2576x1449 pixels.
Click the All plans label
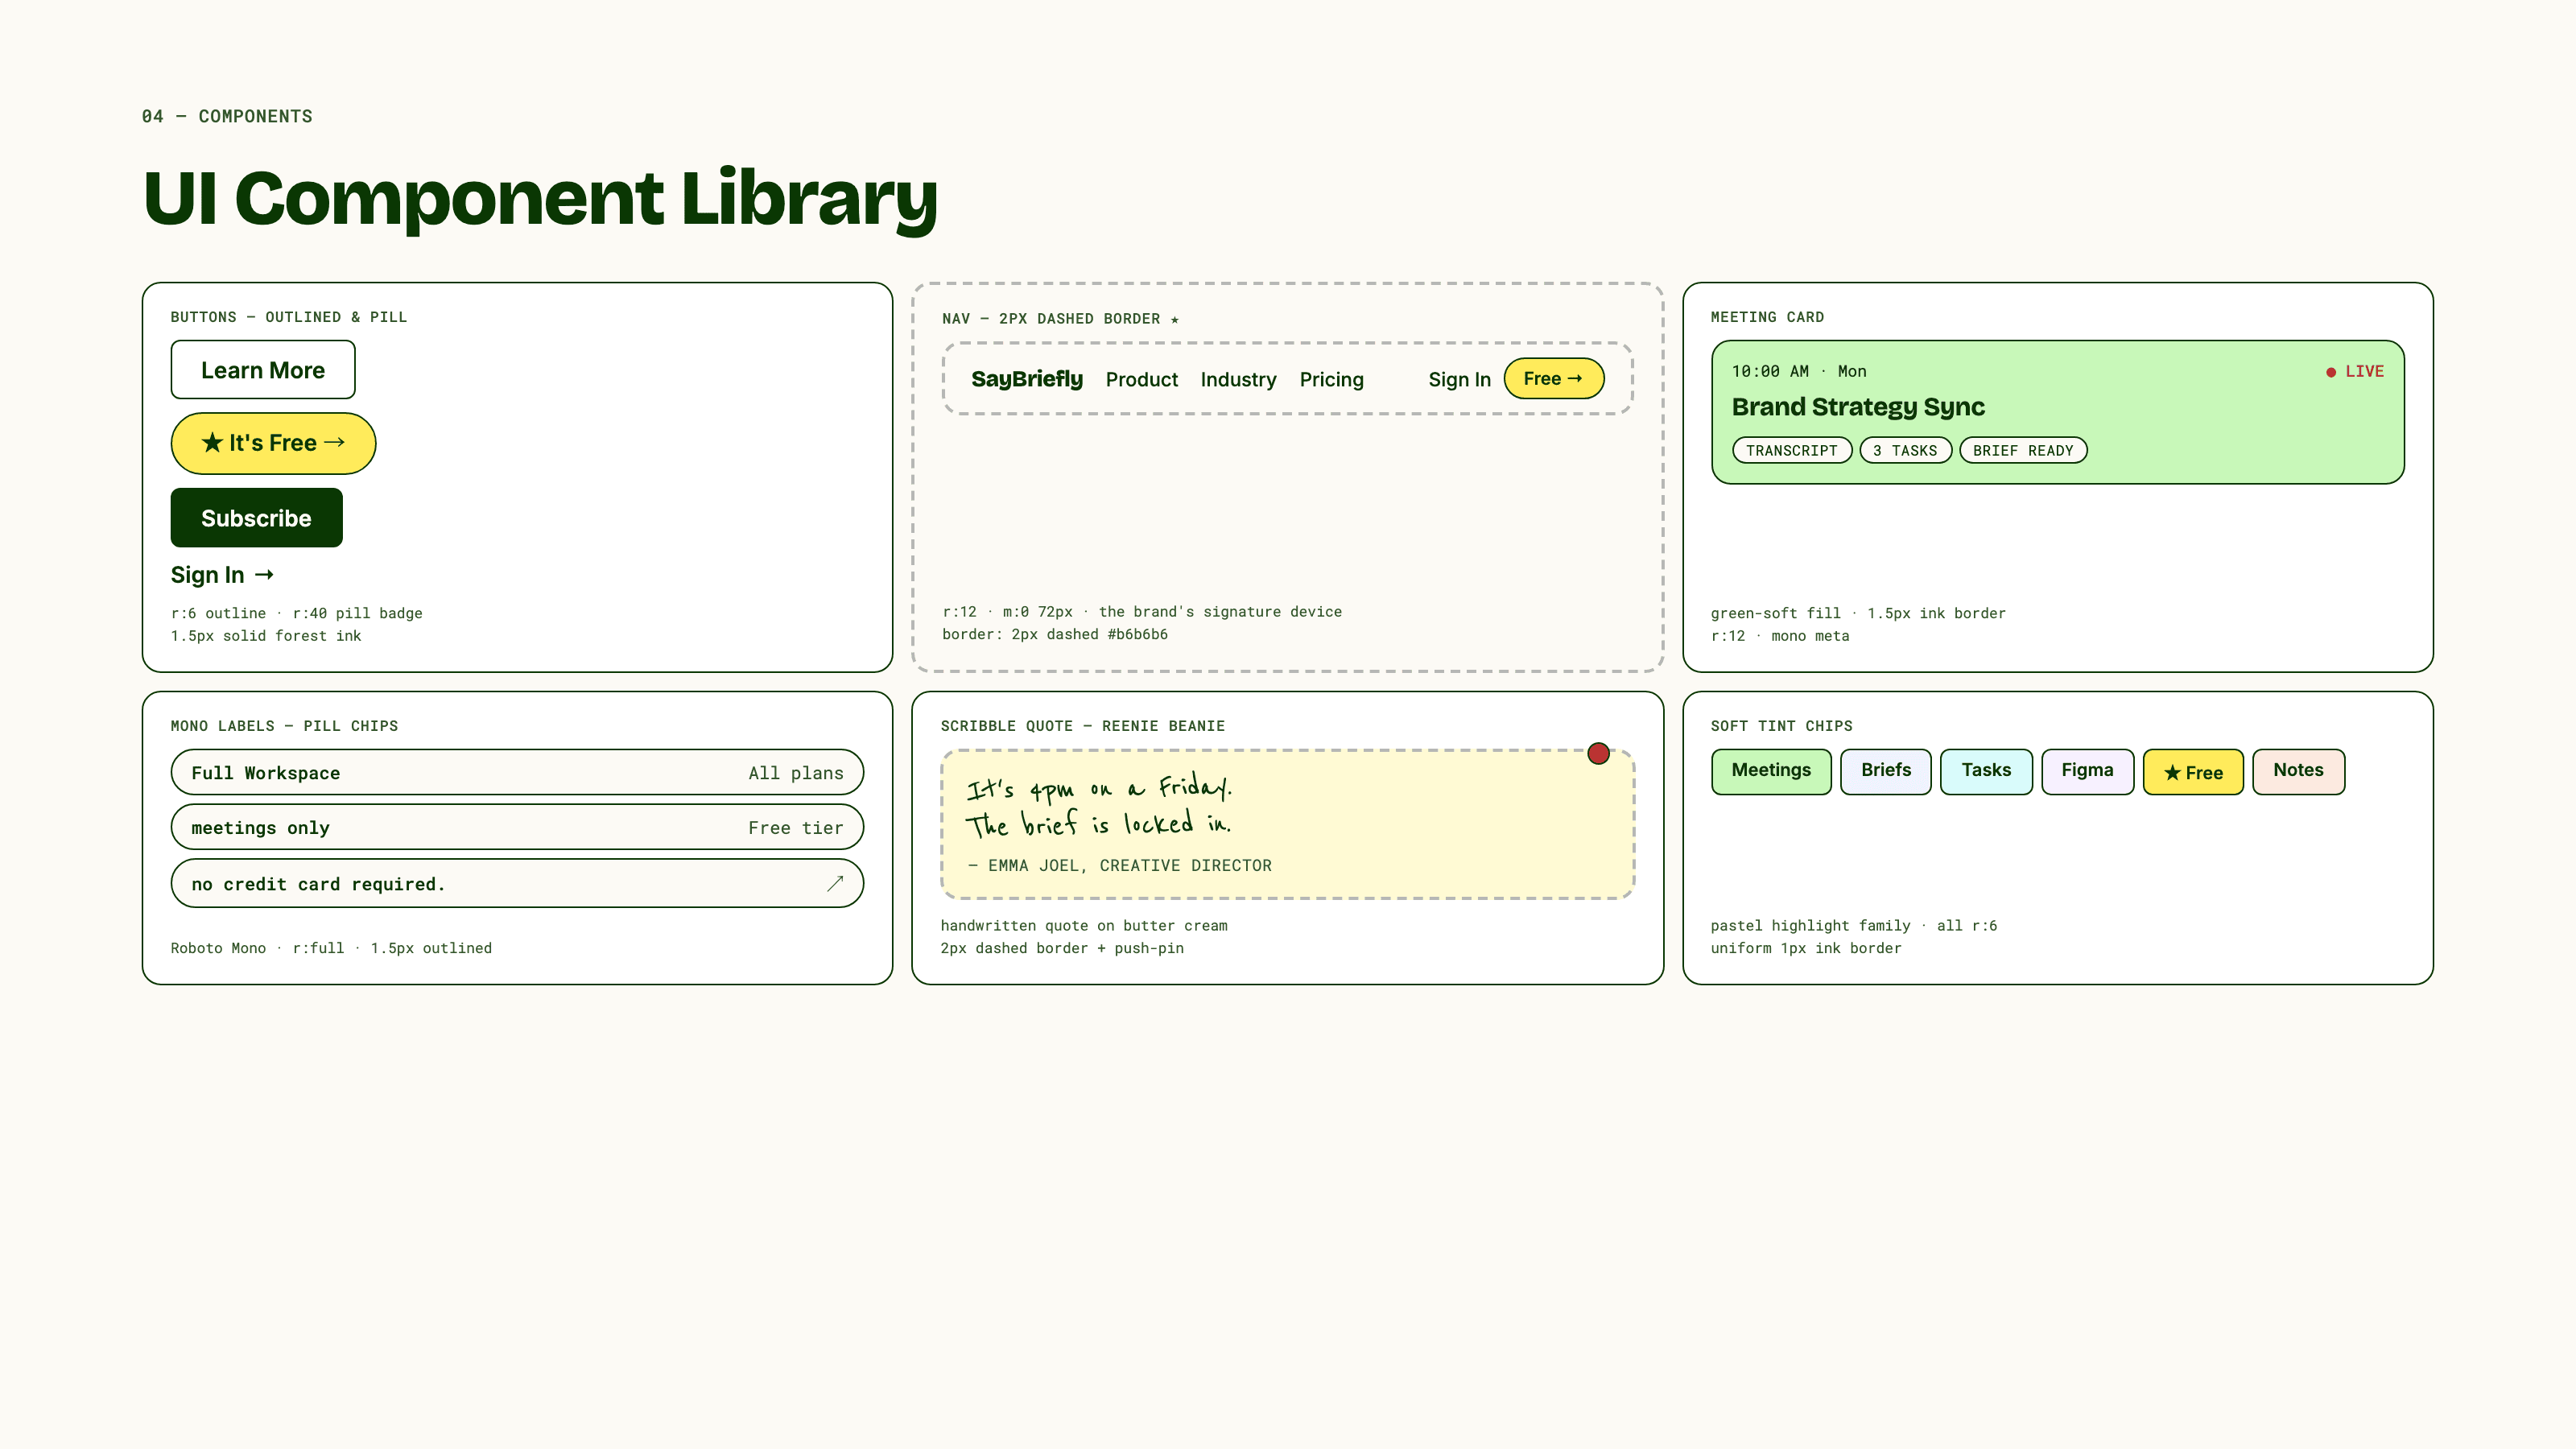pos(796,773)
